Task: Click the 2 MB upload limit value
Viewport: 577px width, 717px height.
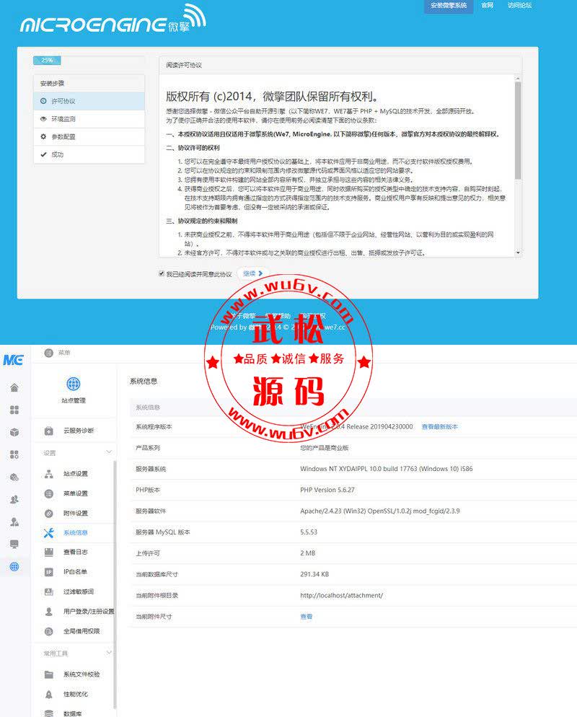Action: 308,553
